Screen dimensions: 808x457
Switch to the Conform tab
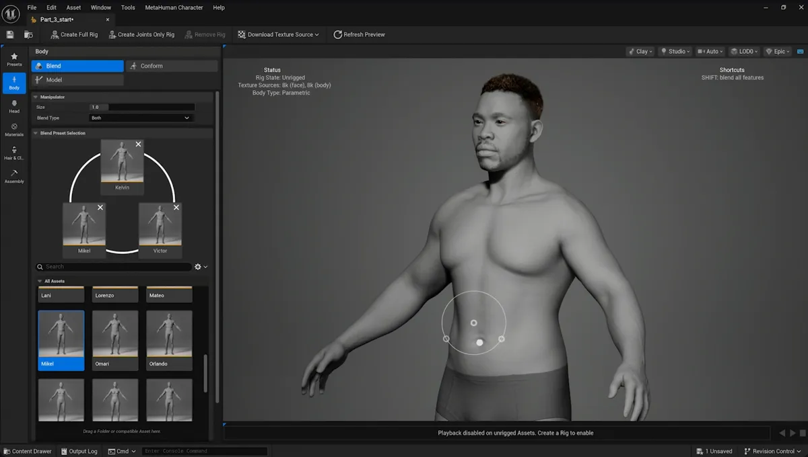[171, 66]
